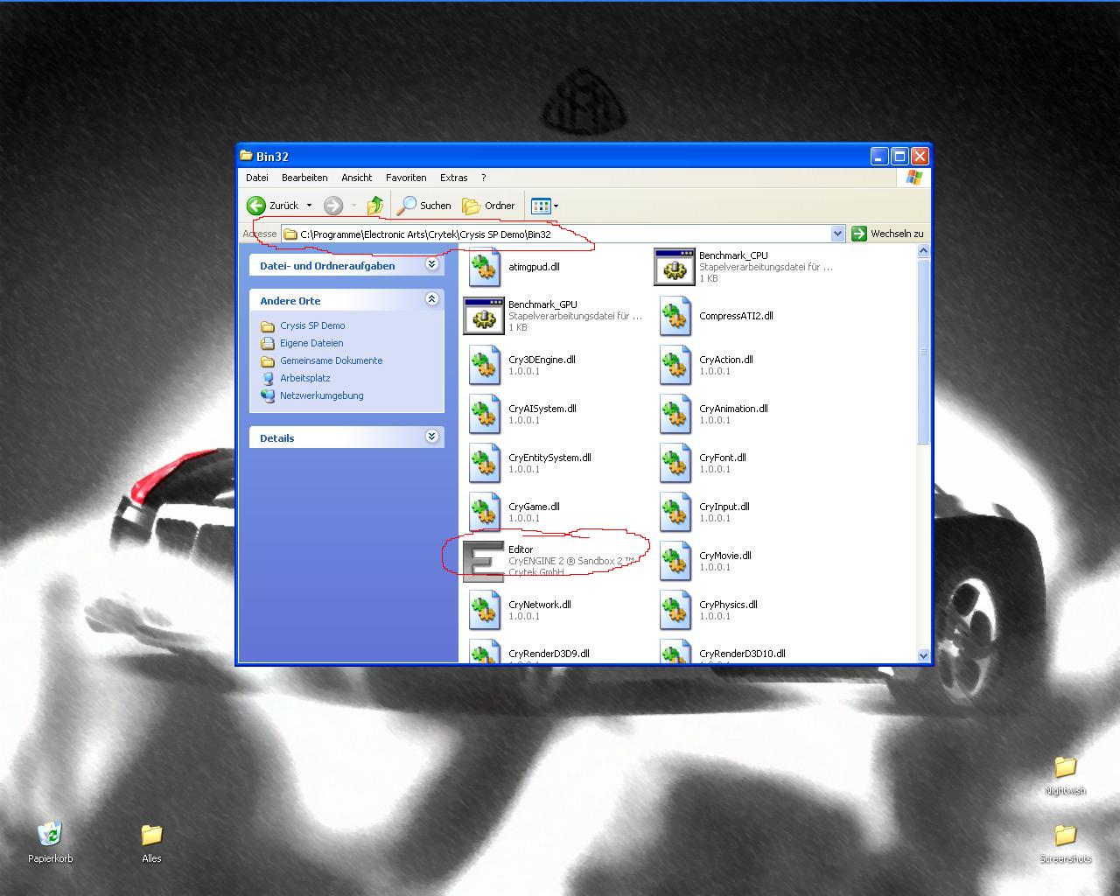
Task: Select the CryAction.dll icon
Action: click(675, 366)
